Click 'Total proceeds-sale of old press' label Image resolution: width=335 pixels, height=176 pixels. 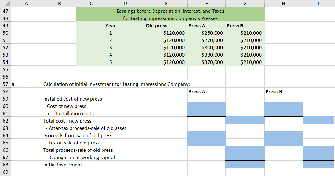pyautogui.click(x=78, y=150)
